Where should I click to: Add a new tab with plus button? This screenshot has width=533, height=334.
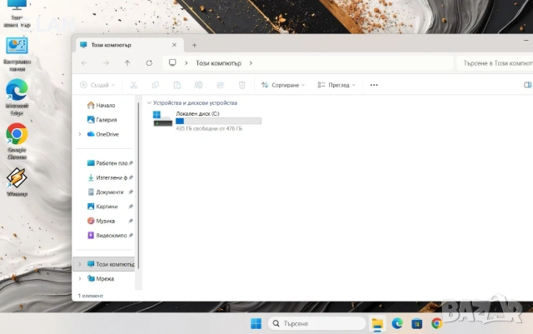click(194, 45)
